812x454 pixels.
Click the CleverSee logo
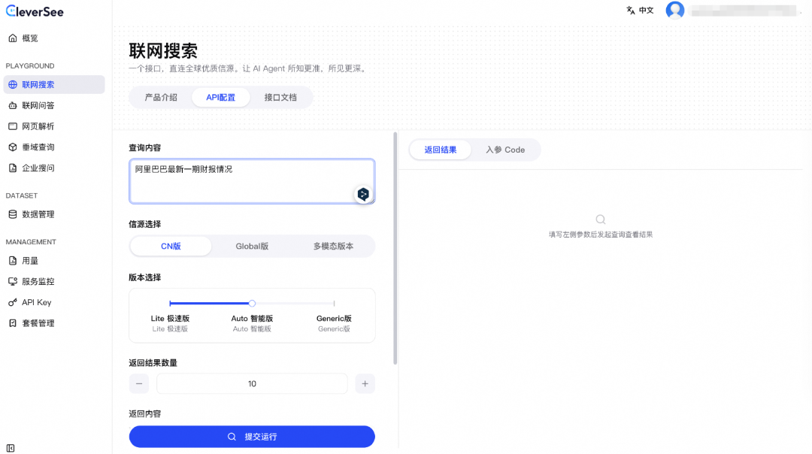(x=35, y=11)
